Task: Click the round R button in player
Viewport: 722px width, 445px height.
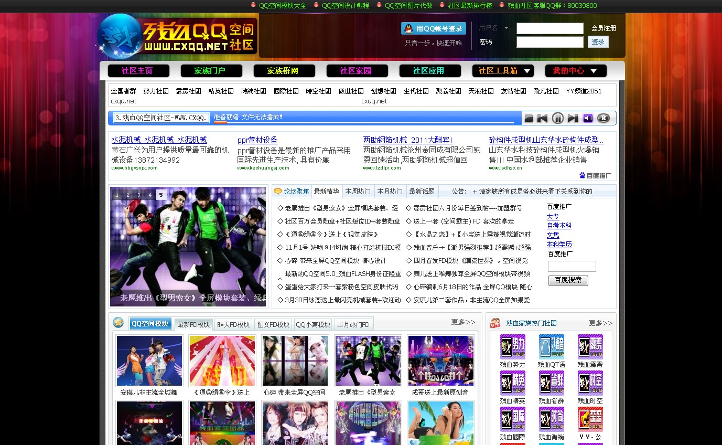Action: coord(604,118)
